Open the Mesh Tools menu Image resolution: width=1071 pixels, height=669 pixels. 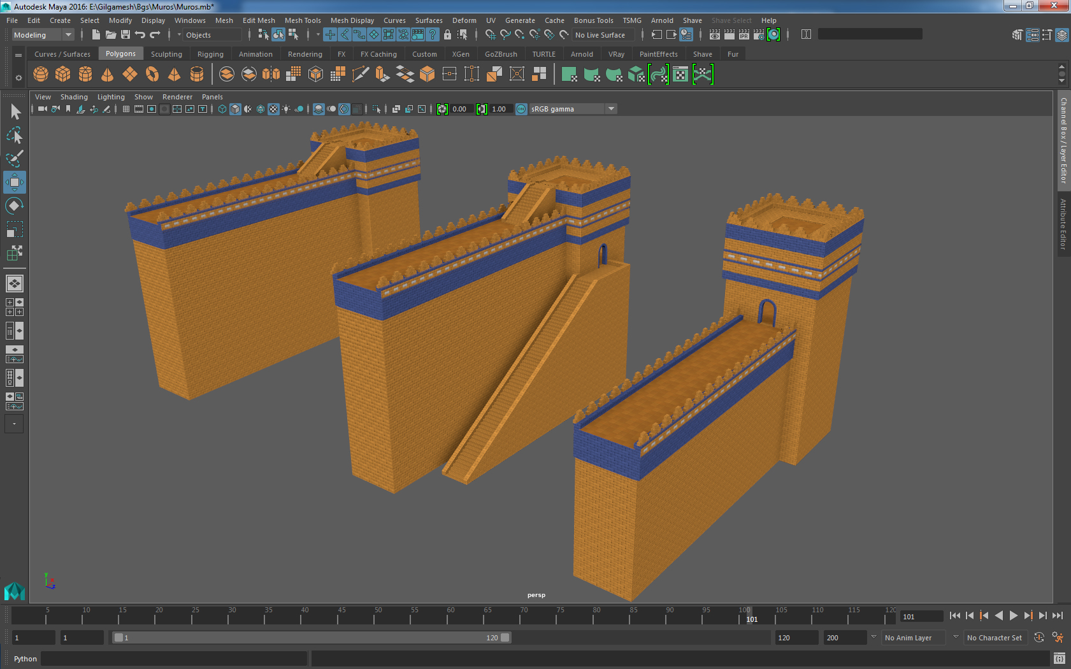(303, 20)
